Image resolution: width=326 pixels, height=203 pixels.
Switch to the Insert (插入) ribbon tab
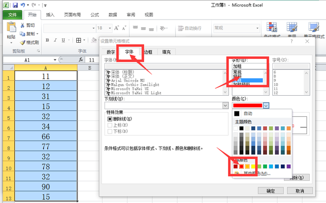pos(50,15)
